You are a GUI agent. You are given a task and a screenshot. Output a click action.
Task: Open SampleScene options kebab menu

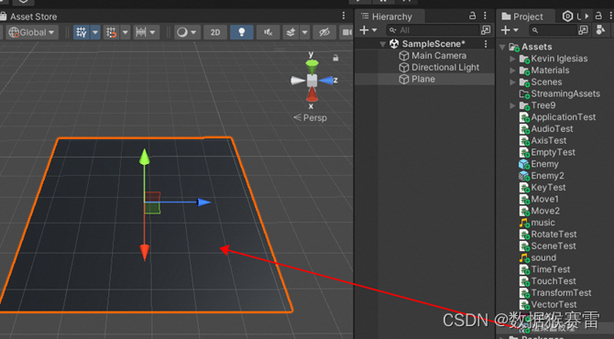486,44
